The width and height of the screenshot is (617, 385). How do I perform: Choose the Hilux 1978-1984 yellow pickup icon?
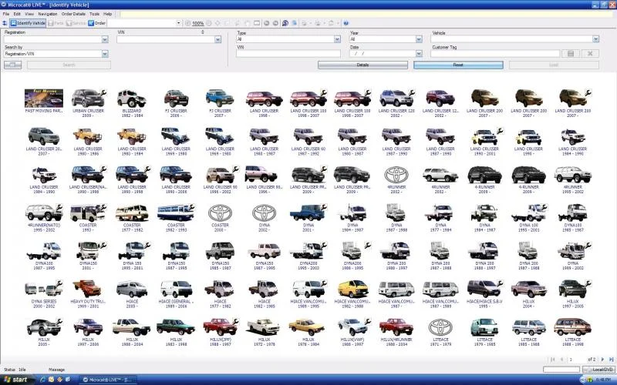(306, 327)
